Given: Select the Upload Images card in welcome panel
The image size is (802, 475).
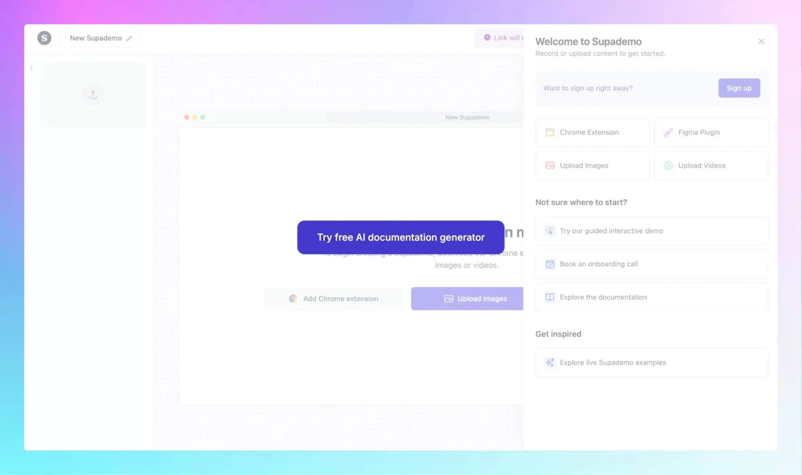Looking at the screenshot, I should pos(592,166).
